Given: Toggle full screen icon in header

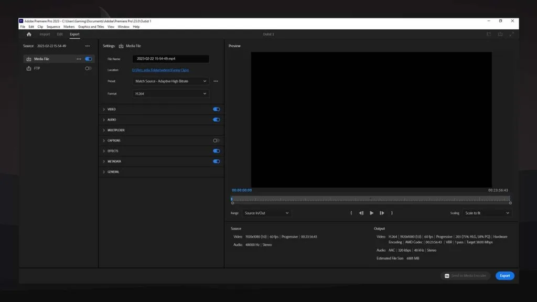Looking at the screenshot, I should point(511,34).
